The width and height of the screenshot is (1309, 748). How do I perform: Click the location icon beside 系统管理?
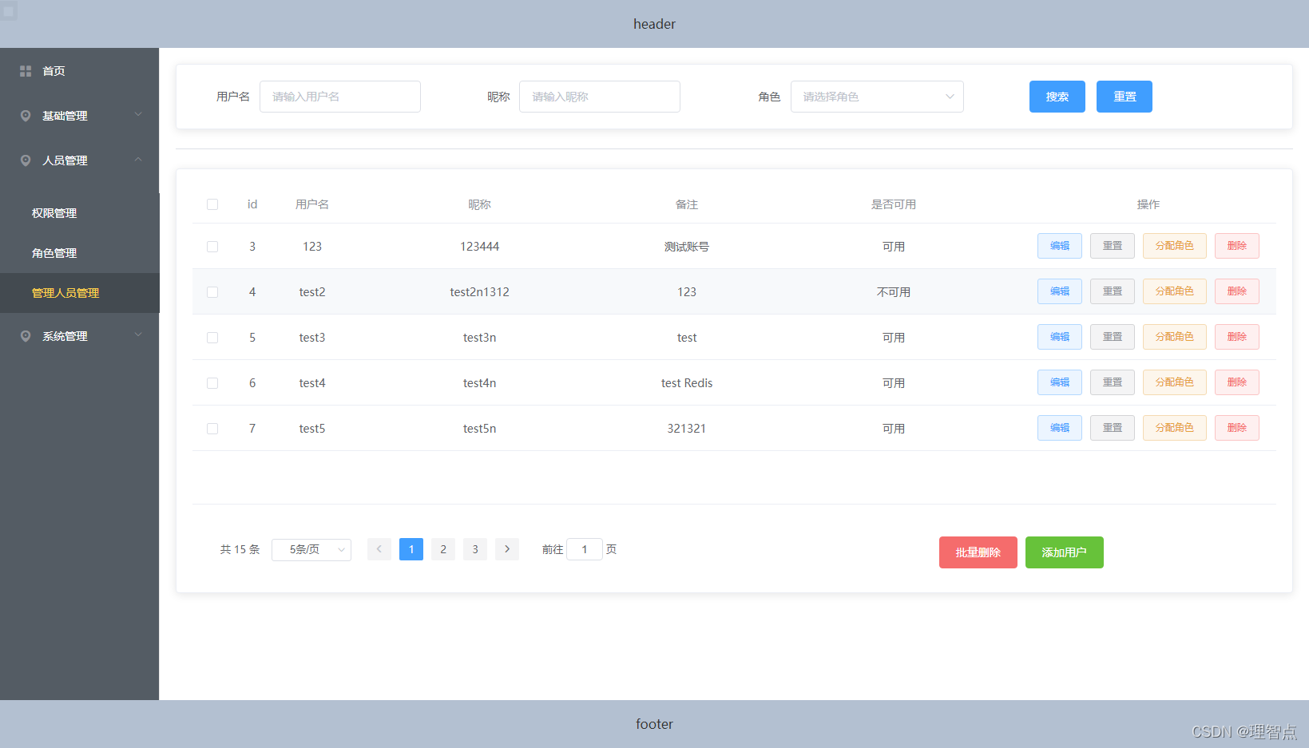[26, 336]
